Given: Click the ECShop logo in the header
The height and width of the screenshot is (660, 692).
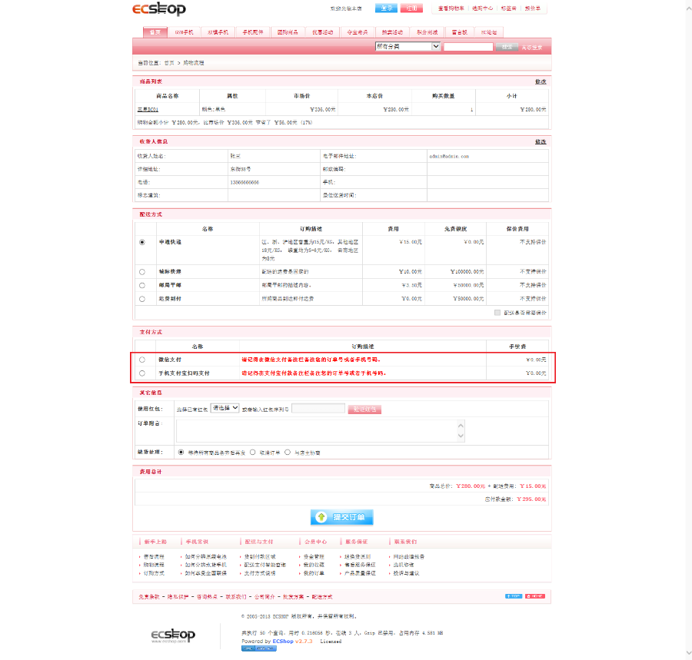Looking at the screenshot, I should pos(159,8).
